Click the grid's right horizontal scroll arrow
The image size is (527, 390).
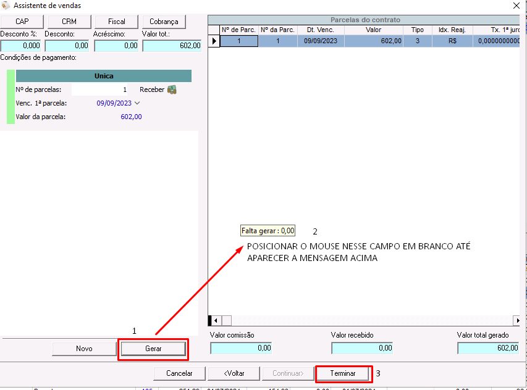tap(517, 320)
